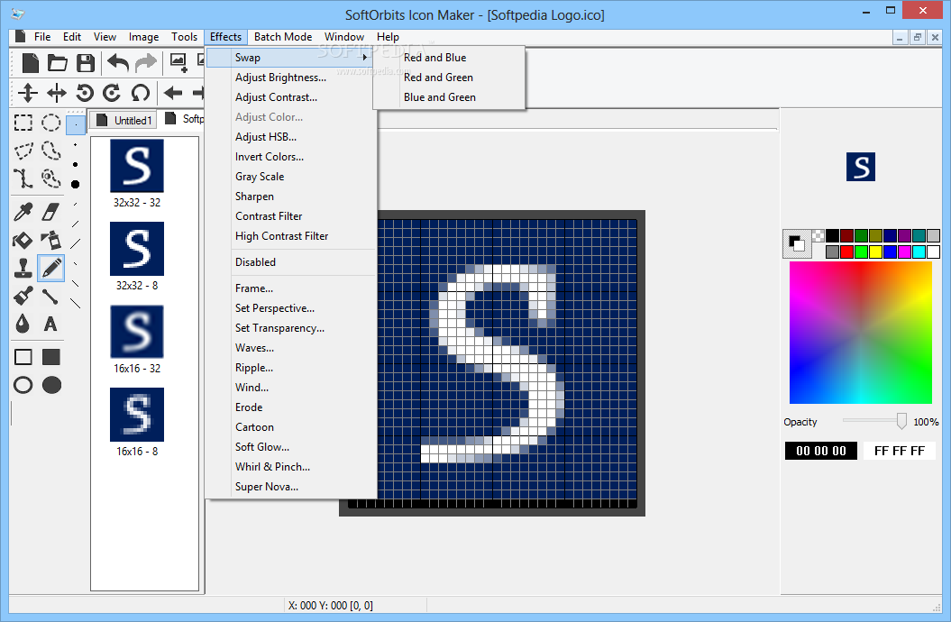This screenshot has width=951, height=622.
Task: Click the shift image left arrow icon
Action: (173, 93)
